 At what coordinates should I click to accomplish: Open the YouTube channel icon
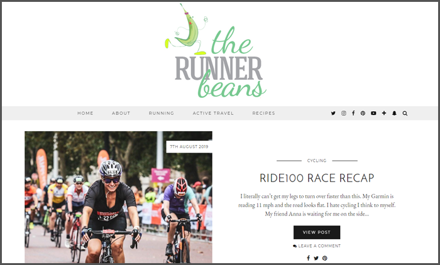373,113
